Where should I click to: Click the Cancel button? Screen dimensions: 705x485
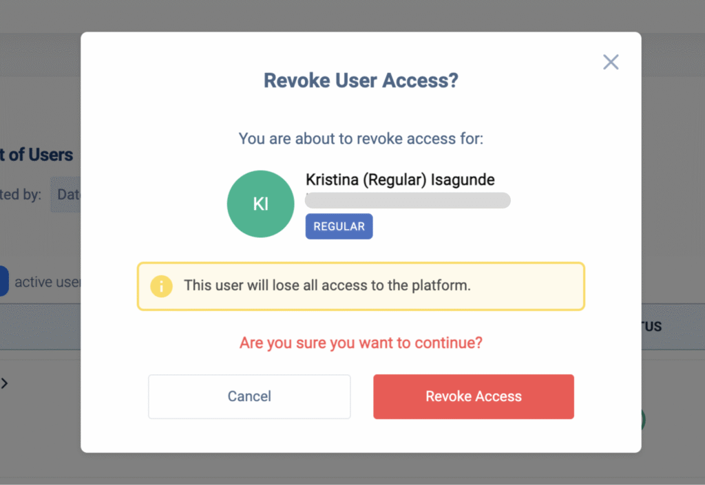249,396
